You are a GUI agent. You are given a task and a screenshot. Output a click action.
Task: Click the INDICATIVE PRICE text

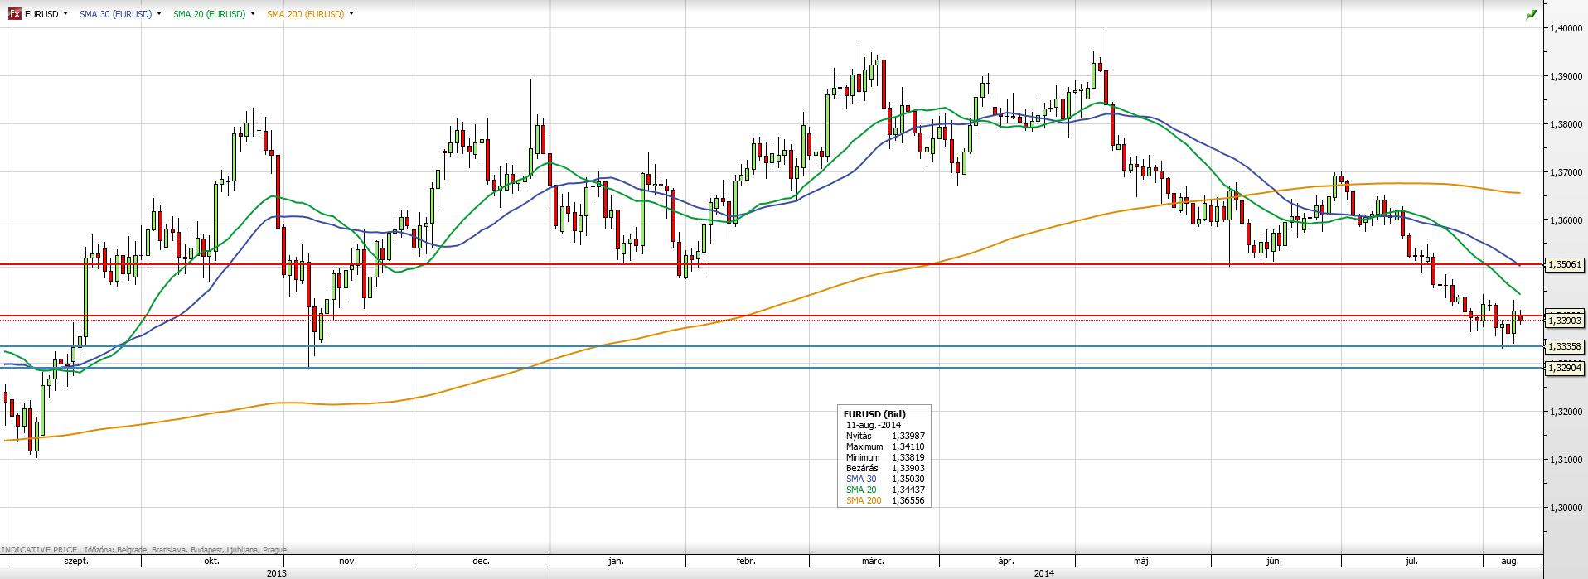click(40, 549)
